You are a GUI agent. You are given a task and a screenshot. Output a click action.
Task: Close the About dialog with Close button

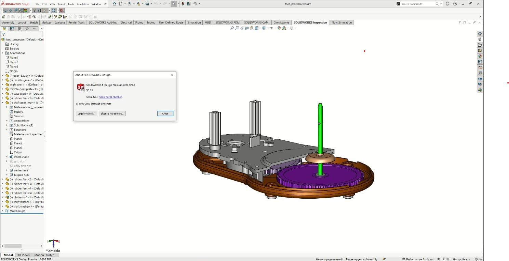(x=165, y=113)
